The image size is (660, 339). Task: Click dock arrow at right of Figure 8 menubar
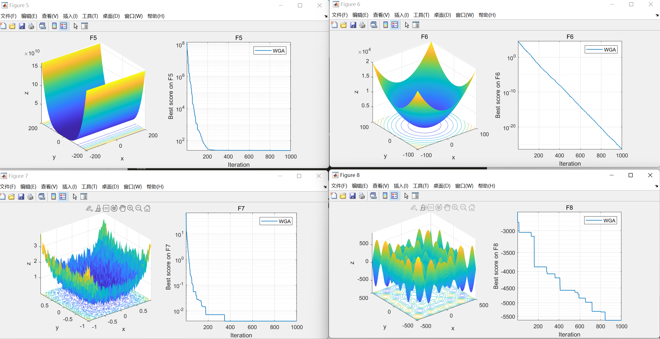[657, 186]
